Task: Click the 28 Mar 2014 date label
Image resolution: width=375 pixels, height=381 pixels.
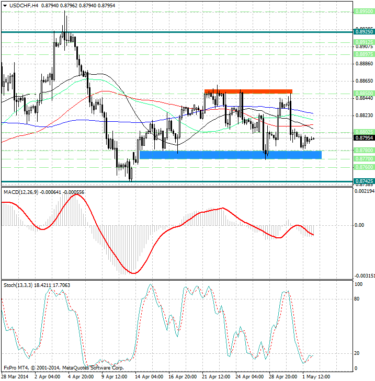Action: pyautogui.click(x=15, y=377)
